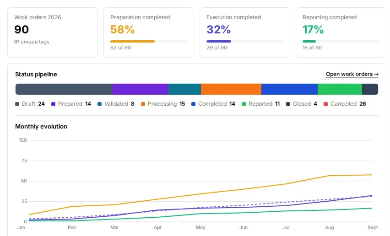
Task: Click the Closed legend dot
Action: click(288, 104)
